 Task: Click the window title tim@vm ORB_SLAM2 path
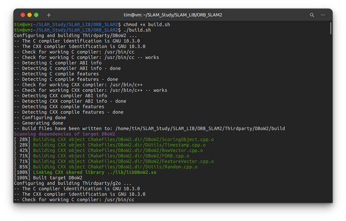point(173,15)
